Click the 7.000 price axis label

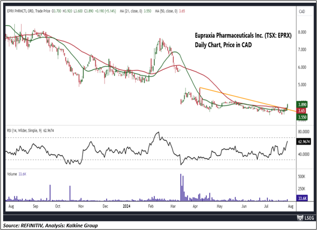[x=302, y=50]
